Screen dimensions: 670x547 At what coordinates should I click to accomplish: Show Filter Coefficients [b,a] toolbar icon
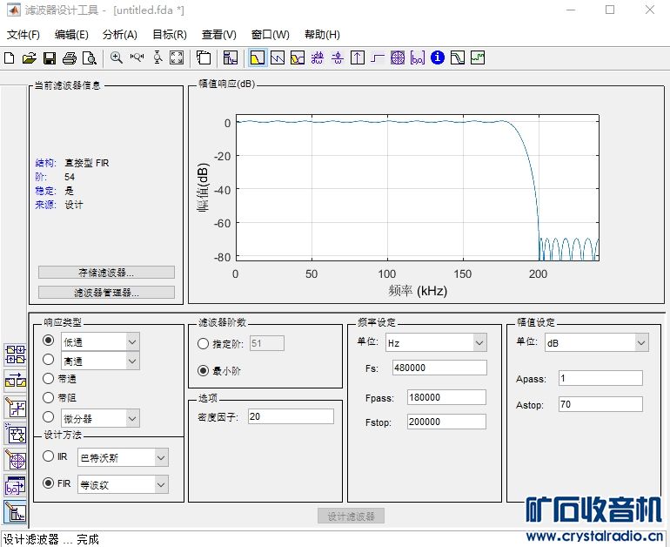point(418,57)
